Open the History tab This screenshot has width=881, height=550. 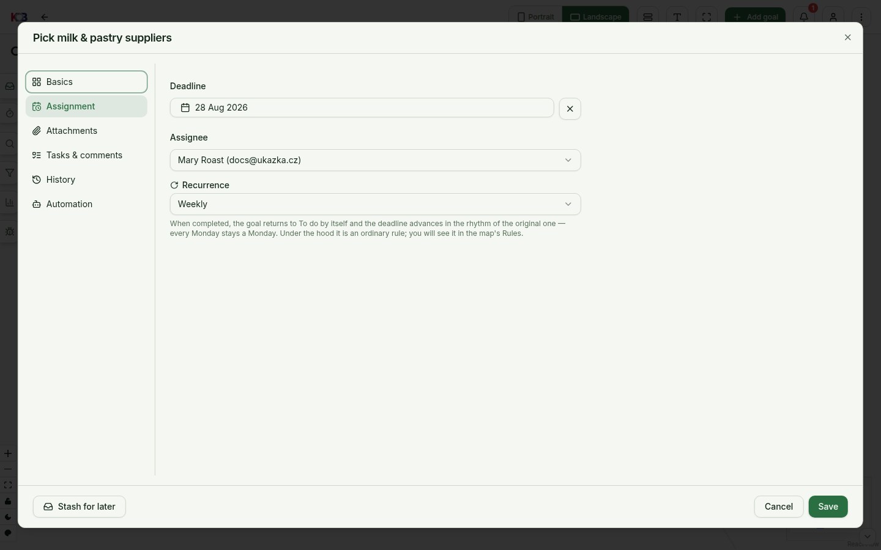(86, 180)
